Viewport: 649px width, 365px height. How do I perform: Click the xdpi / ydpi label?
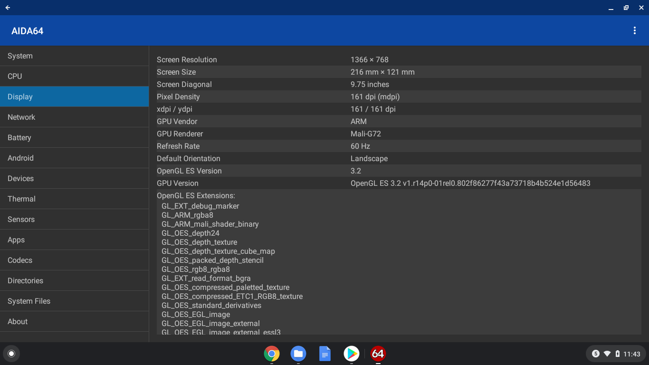point(174,109)
